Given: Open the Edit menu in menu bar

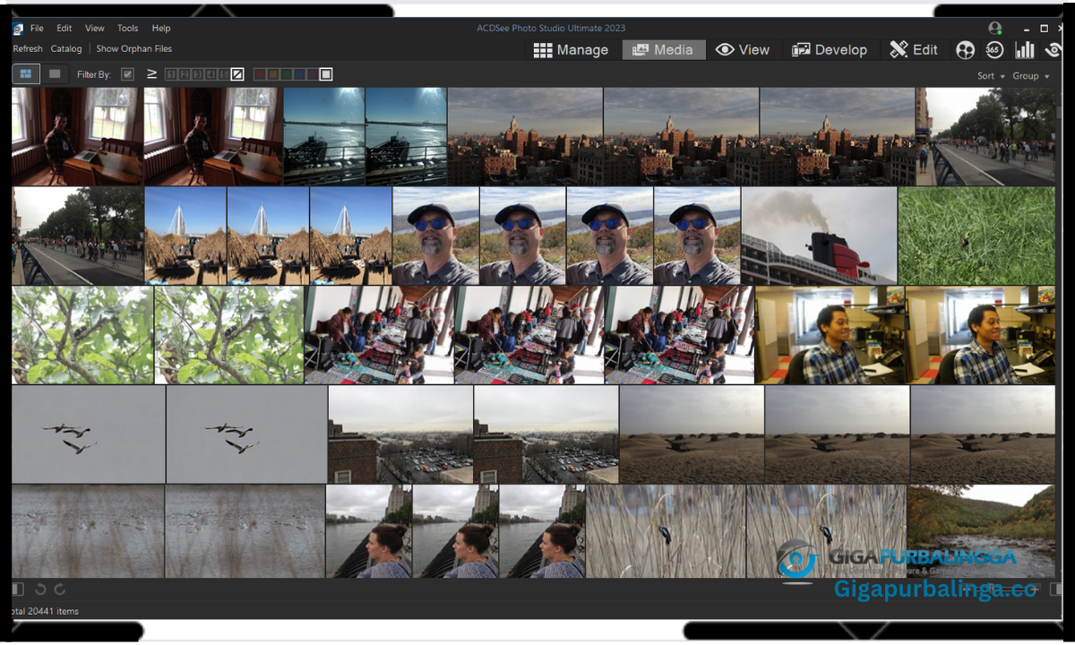Looking at the screenshot, I should pos(64,29).
